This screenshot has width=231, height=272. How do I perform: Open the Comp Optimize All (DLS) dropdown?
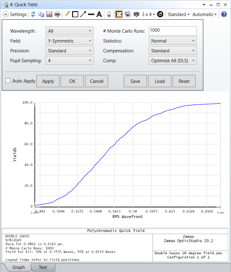click(172, 61)
